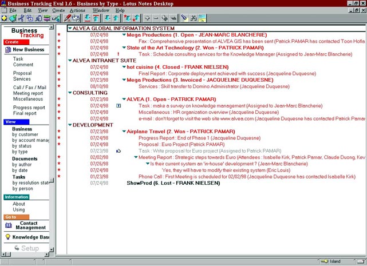The height and width of the screenshot is (266, 367).
Task: Go to previous main document (overlined up arrow)
Action: pos(96,18)
